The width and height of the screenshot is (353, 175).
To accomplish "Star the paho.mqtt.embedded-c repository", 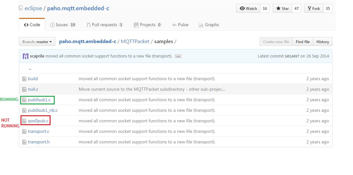I will coord(282,9).
